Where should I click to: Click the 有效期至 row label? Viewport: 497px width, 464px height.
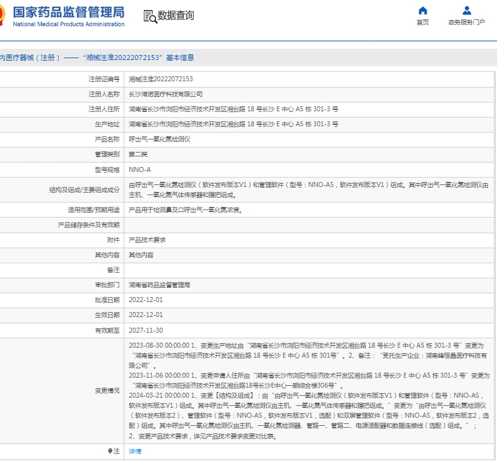pos(107,330)
